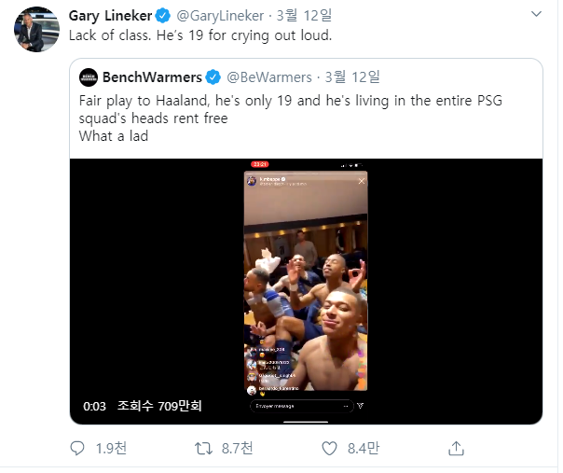Open the BenchWarmers account name
This screenshot has height=473, width=563.
(151, 77)
